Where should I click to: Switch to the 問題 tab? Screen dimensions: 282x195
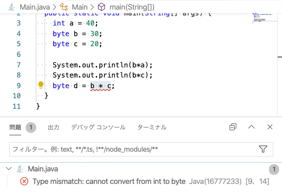tap(15, 127)
